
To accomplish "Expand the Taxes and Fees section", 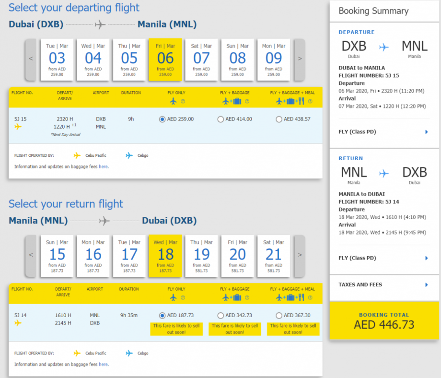I will [426, 285].
